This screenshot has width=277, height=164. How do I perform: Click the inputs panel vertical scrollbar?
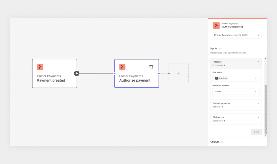(265, 110)
